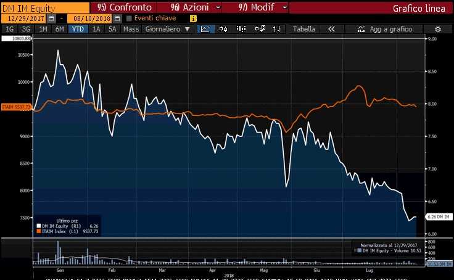
Task: Click the Feb month axis label
Action: click(x=112, y=270)
